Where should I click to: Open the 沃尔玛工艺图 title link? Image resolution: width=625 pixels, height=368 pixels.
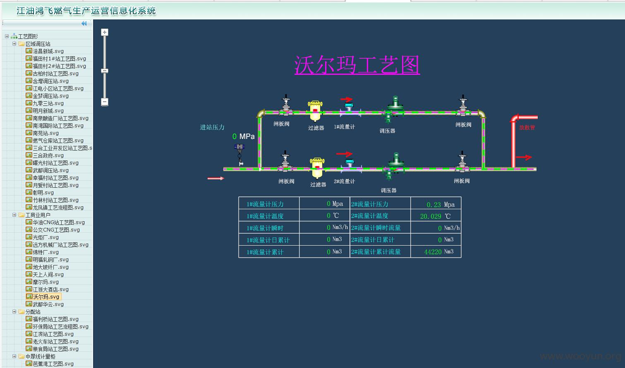click(357, 65)
